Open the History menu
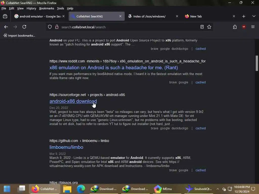Viewport: 259px width, 194px height. (31, 8)
